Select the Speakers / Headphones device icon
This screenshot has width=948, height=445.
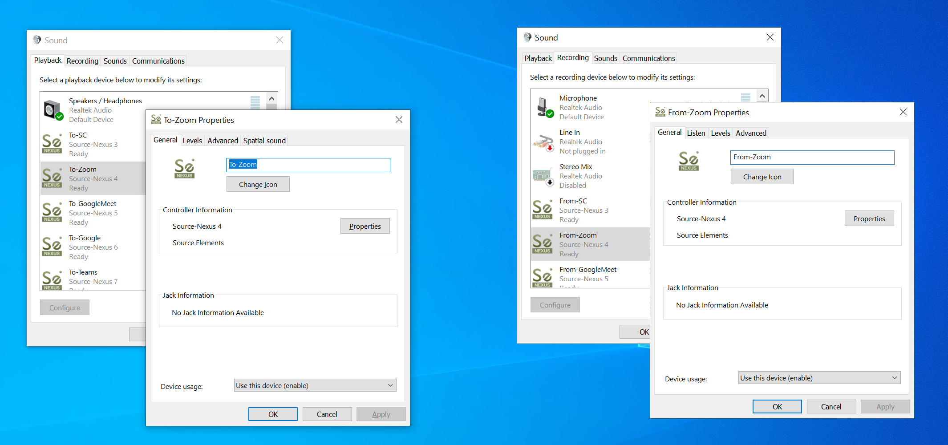[53, 110]
